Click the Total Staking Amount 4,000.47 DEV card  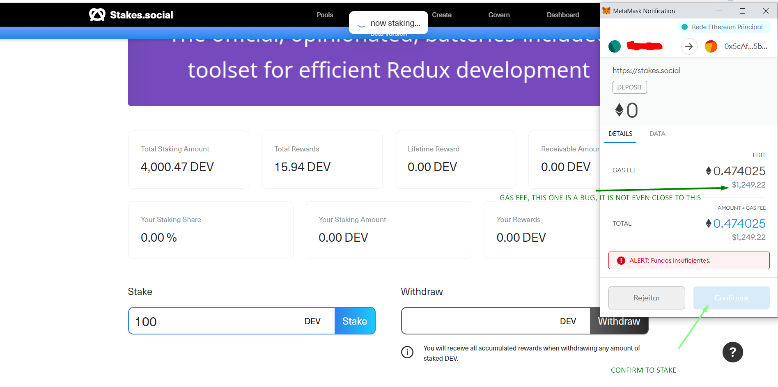[x=188, y=160]
